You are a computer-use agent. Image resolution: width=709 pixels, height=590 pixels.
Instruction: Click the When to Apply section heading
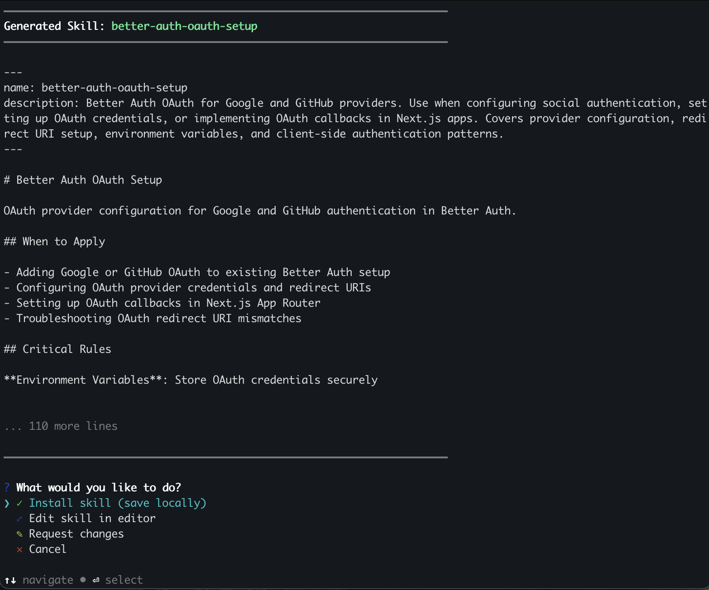(x=54, y=242)
